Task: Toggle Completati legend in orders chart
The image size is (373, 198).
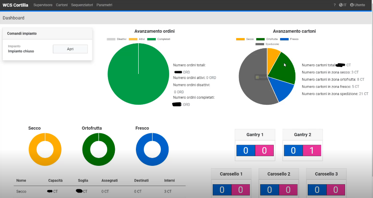Action: click(158, 39)
